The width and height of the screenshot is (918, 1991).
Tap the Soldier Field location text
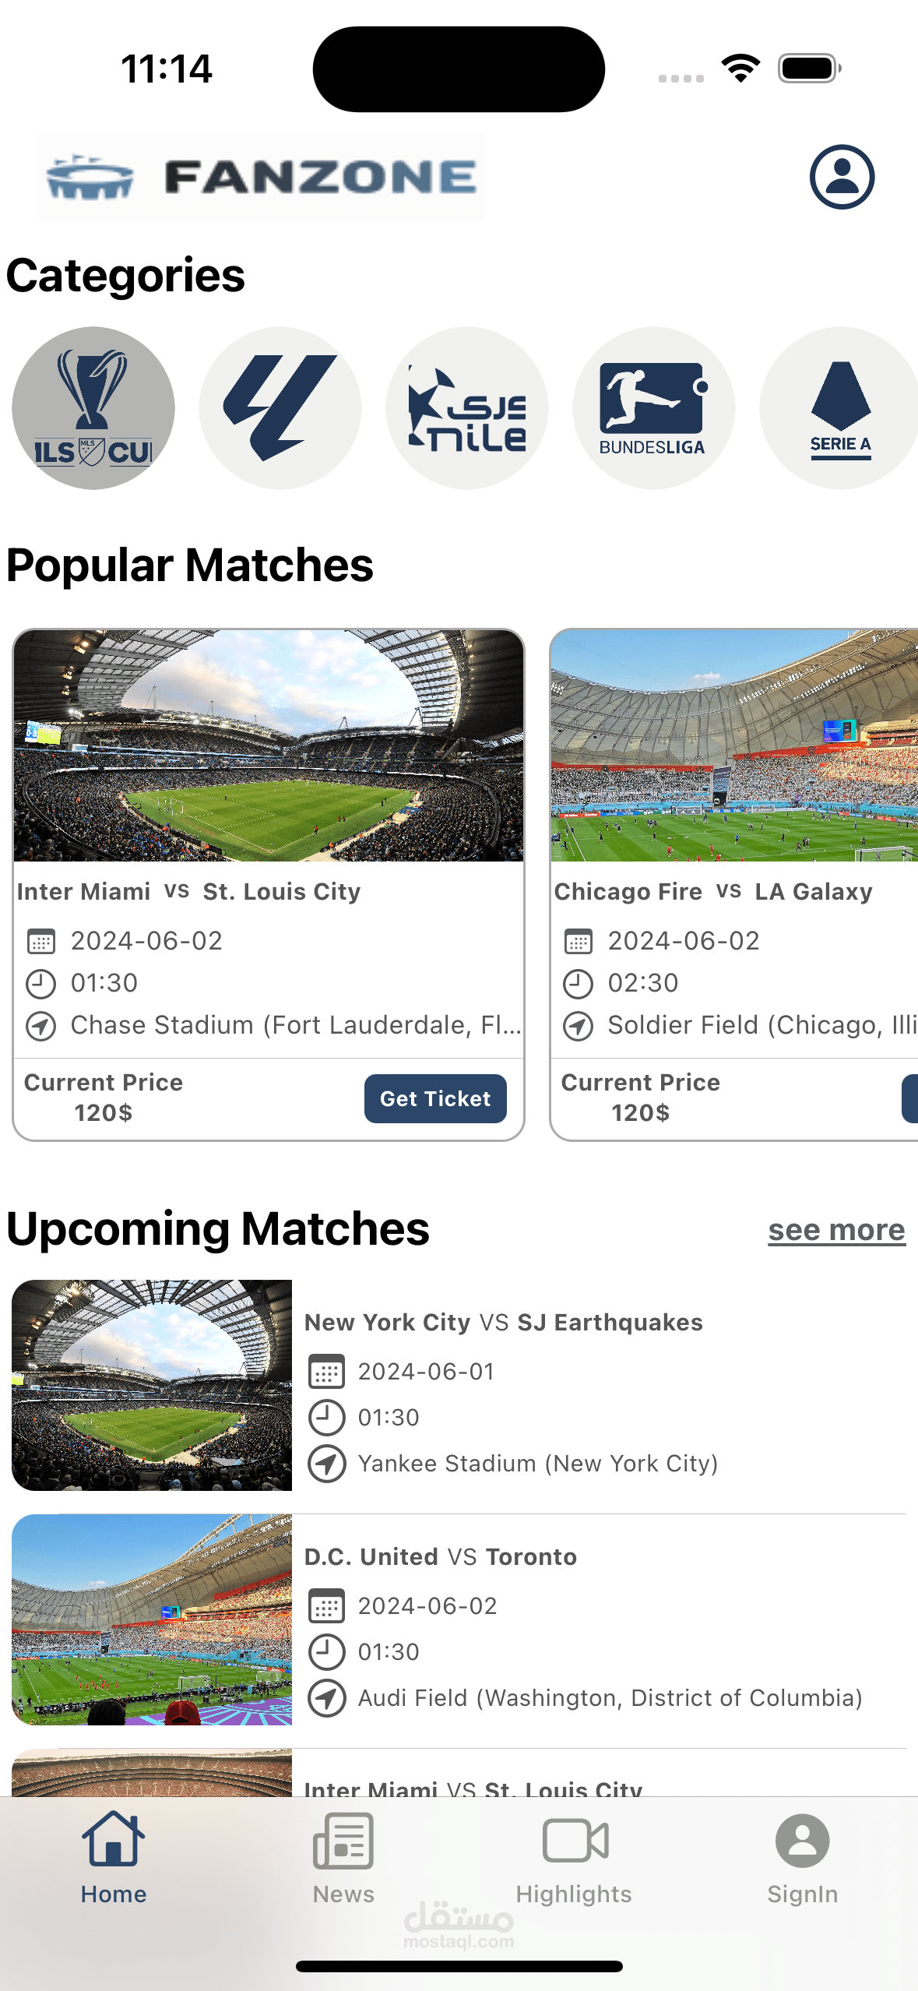click(762, 1025)
